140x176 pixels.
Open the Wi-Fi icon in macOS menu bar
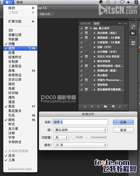(122, 2)
